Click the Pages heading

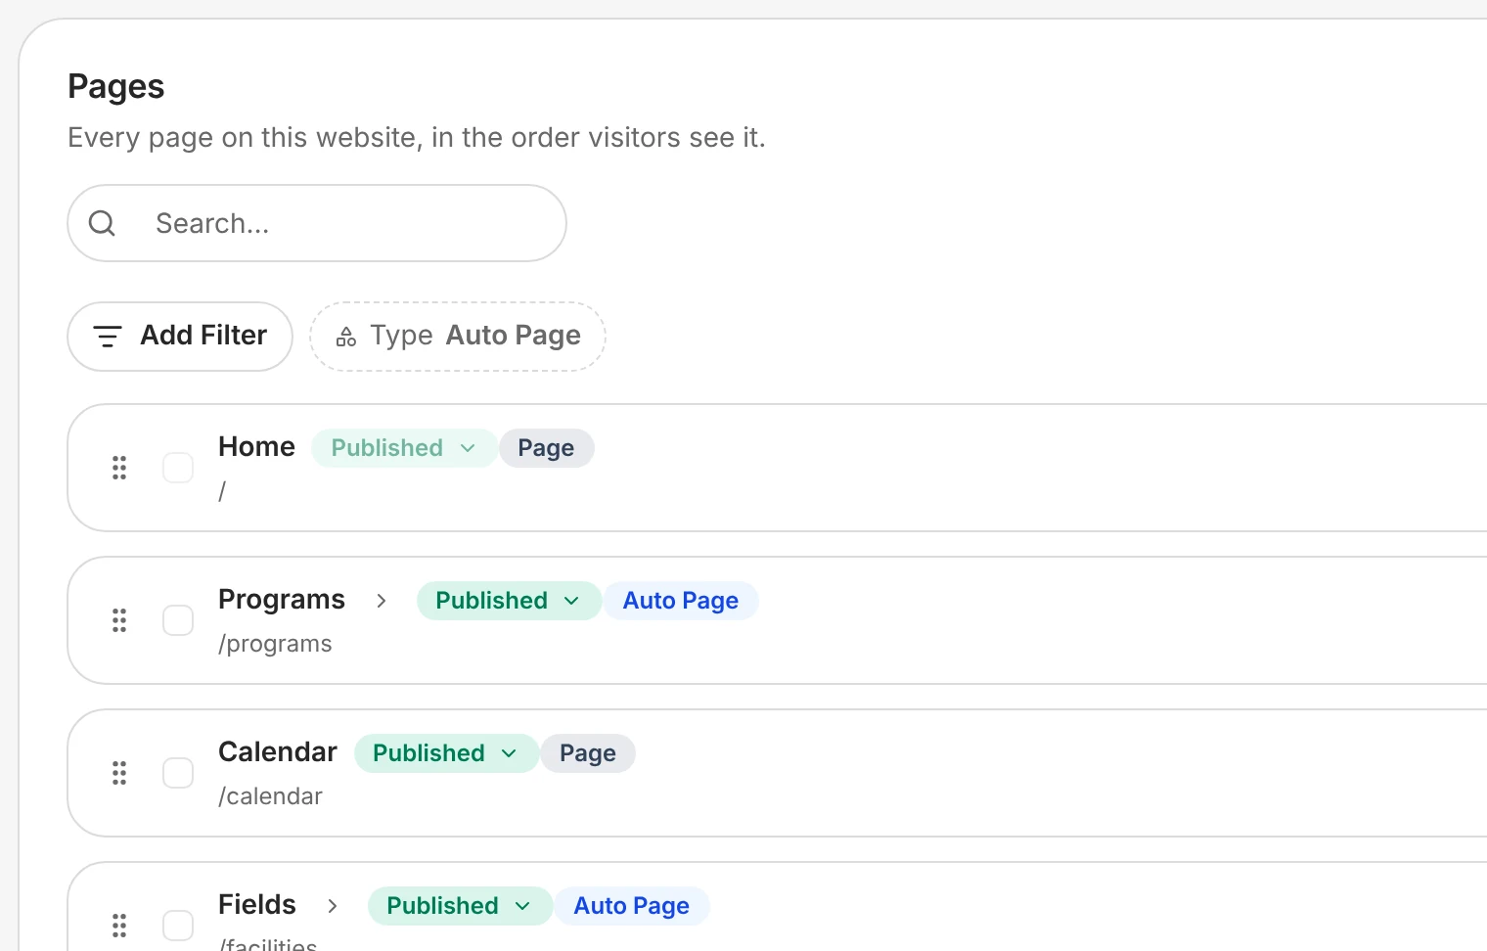click(x=116, y=87)
